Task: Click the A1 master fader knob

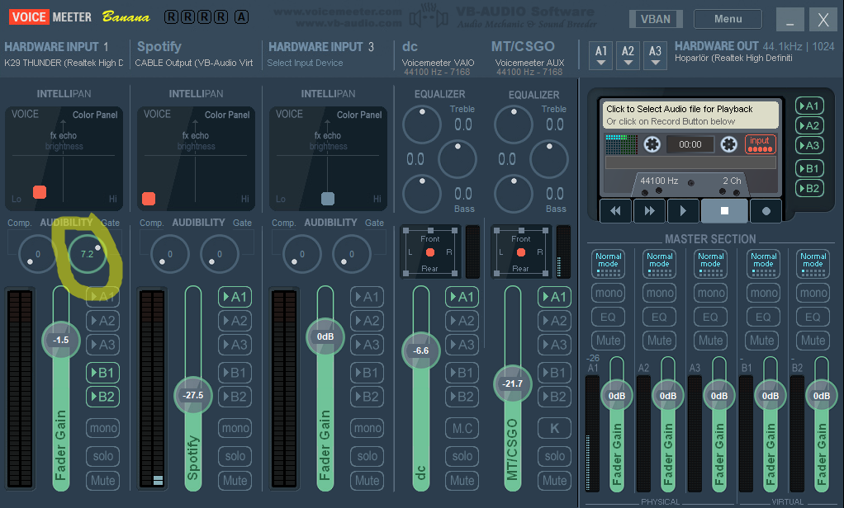Action: pos(617,396)
